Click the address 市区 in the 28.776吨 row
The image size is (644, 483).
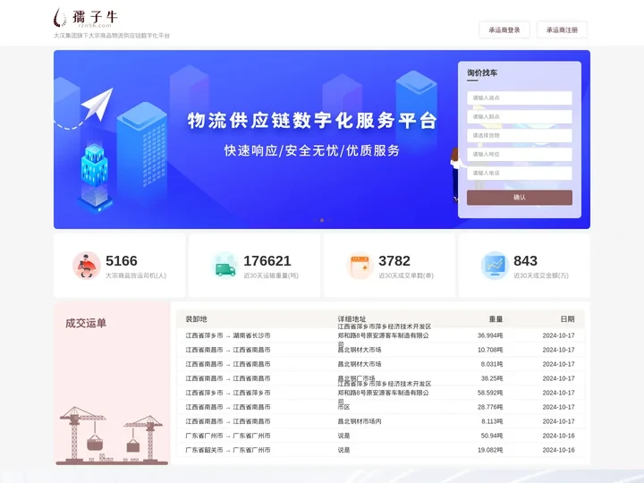click(343, 407)
